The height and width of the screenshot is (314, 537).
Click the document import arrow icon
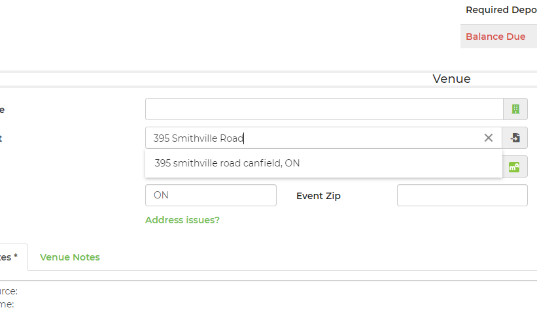(x=515, y=138)
